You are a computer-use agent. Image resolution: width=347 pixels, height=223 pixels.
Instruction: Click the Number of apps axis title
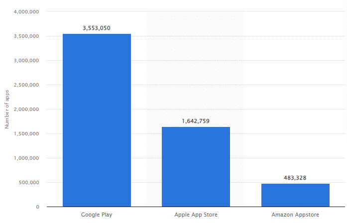click(7, 109)
